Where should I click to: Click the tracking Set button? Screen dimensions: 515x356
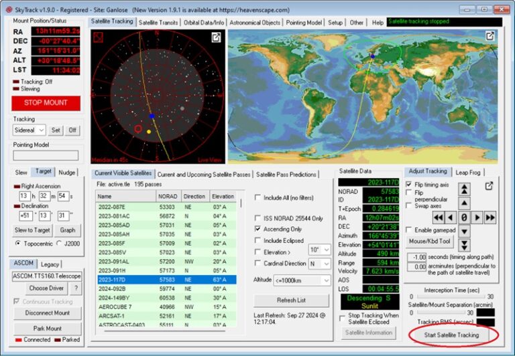(x=56, y=130)
